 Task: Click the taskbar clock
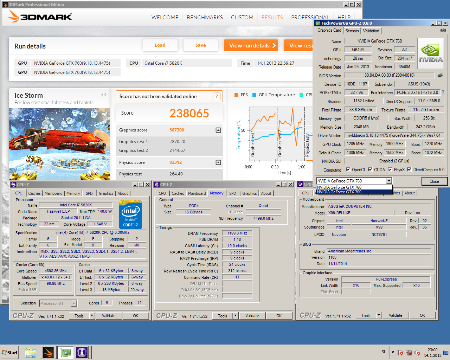pyautogui.click(x=432, y=353)
